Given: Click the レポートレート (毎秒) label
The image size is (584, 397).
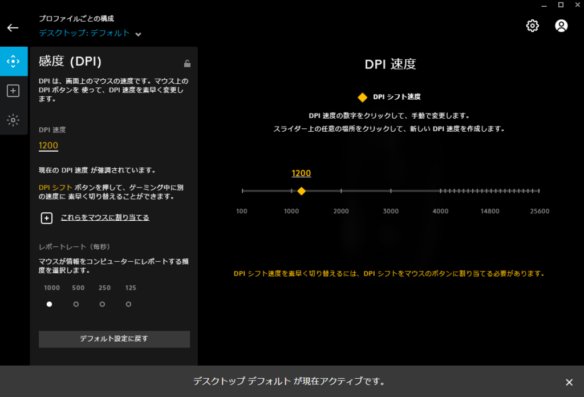Looking at the screenshot, I should (74, 246).
